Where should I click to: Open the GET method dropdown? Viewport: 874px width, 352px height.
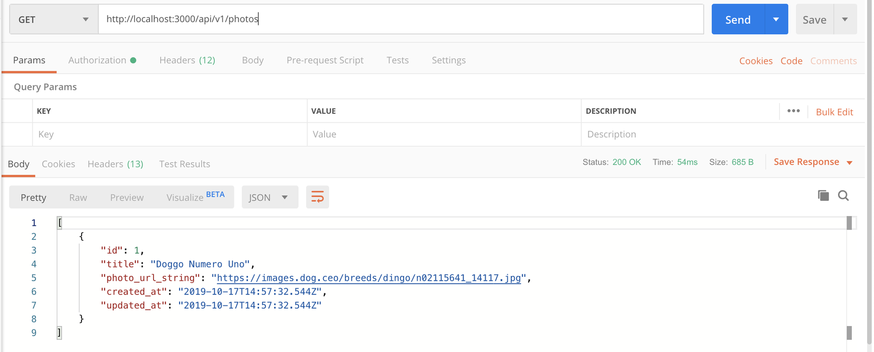(53, 20)
